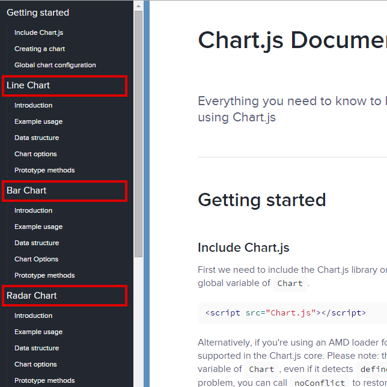387x387 pixels.
Task: Click the Getting started main heading
Action: point(262,200)
